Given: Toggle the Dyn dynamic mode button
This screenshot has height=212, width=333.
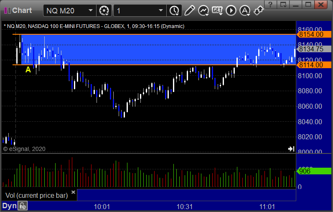Looking at the screenshot, I should [x=9, y=206].
